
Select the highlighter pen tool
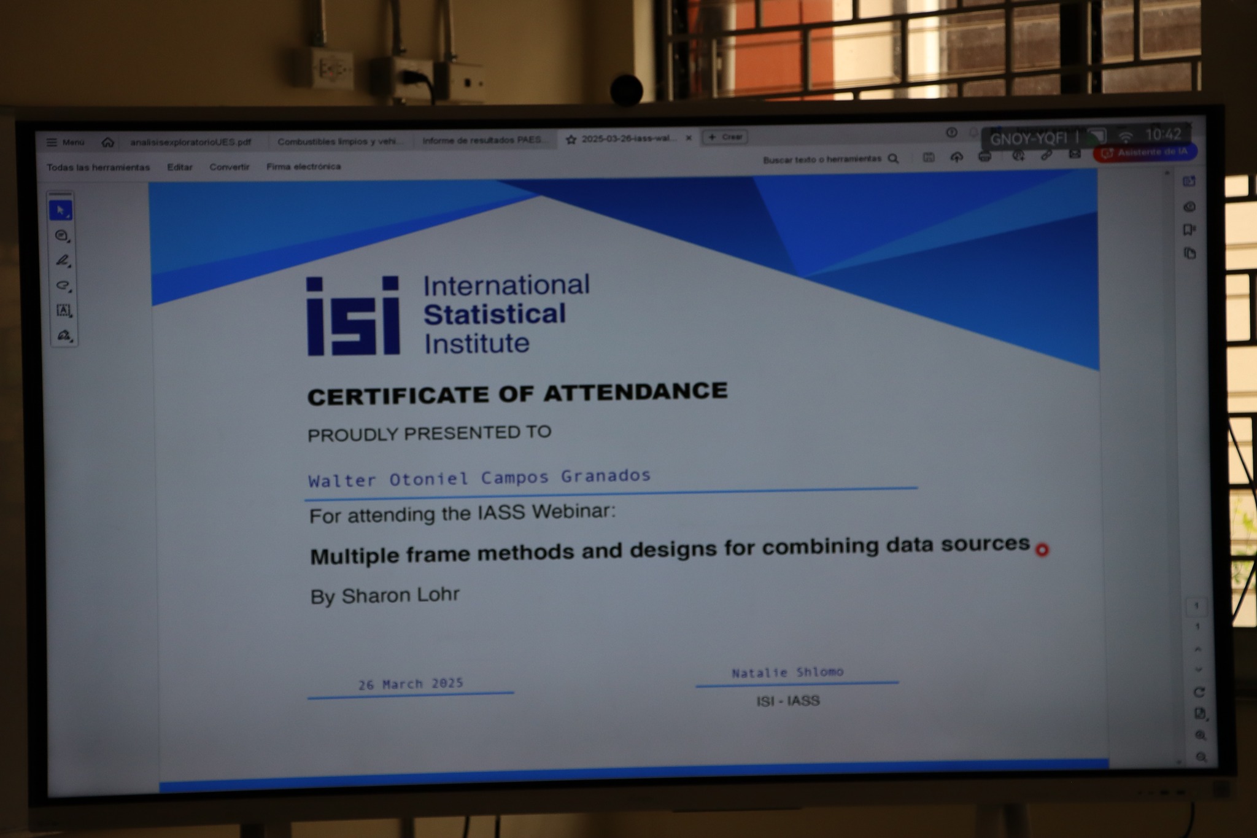63,261
